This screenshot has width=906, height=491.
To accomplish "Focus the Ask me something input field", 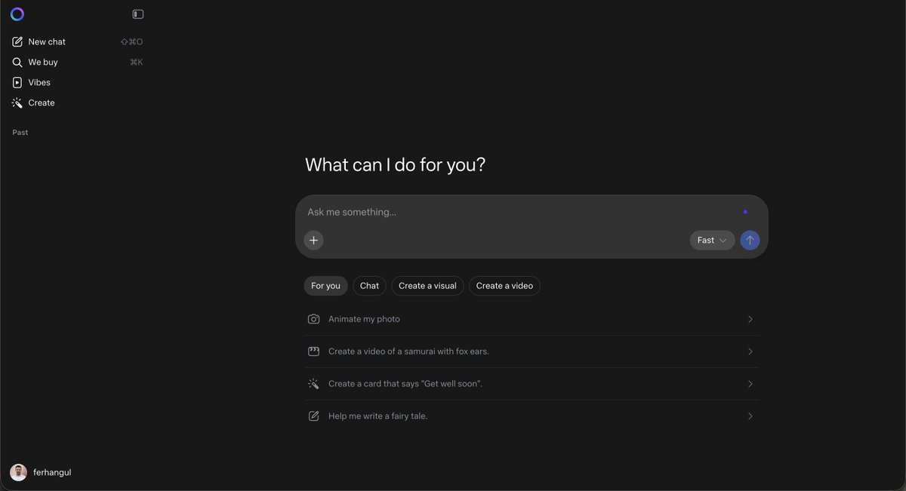I will [x=521, y=212].
